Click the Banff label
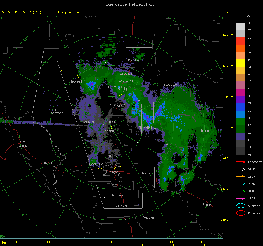Viewport: 263px width, 246px height. pos(48,163)
